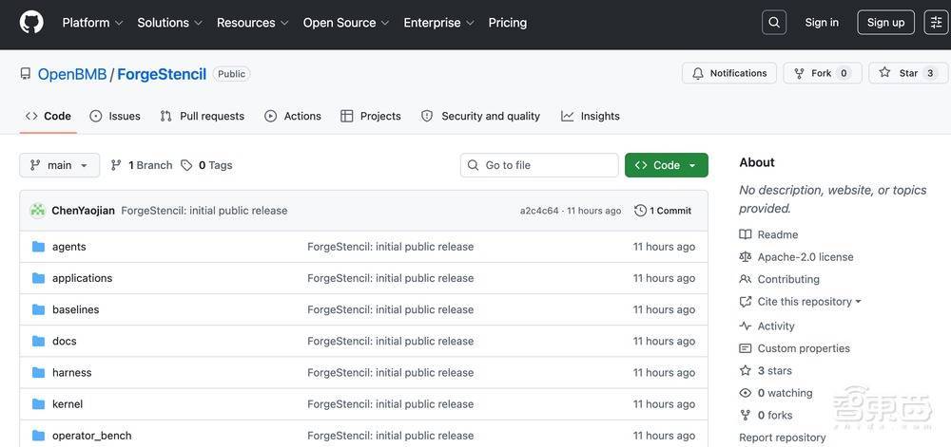Click the scale icon next to Apache-2.0 license
This screenshot has width=951, height=447.
coord(746,256)
